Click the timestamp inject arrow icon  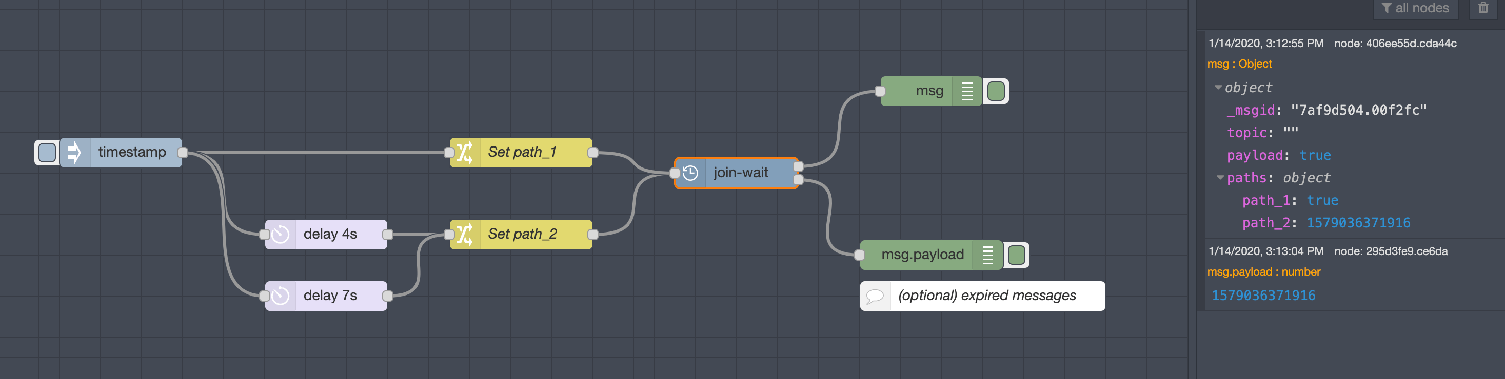(74, 153)
